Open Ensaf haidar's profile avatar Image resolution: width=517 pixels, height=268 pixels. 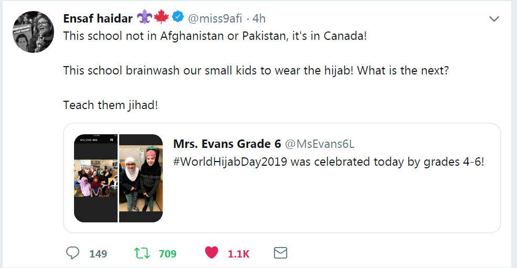click(33, 31)
